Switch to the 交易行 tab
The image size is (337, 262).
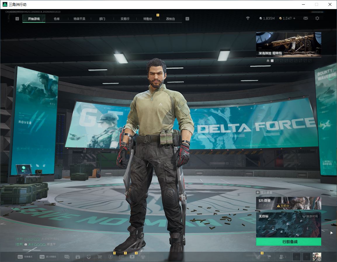pyautogui.click(x=125, y=19)
